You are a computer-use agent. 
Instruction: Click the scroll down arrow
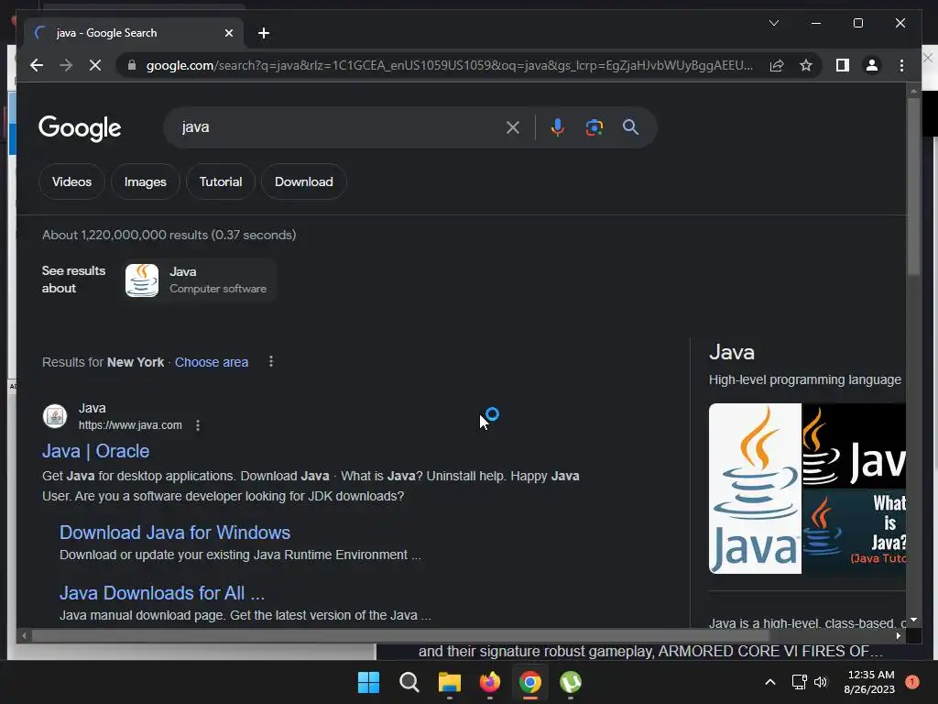point(913,620)
